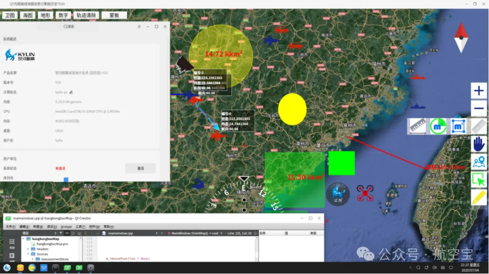
Task: Click the 15.50 kkm² green area rectangle
Action: [x=294, y=180]
